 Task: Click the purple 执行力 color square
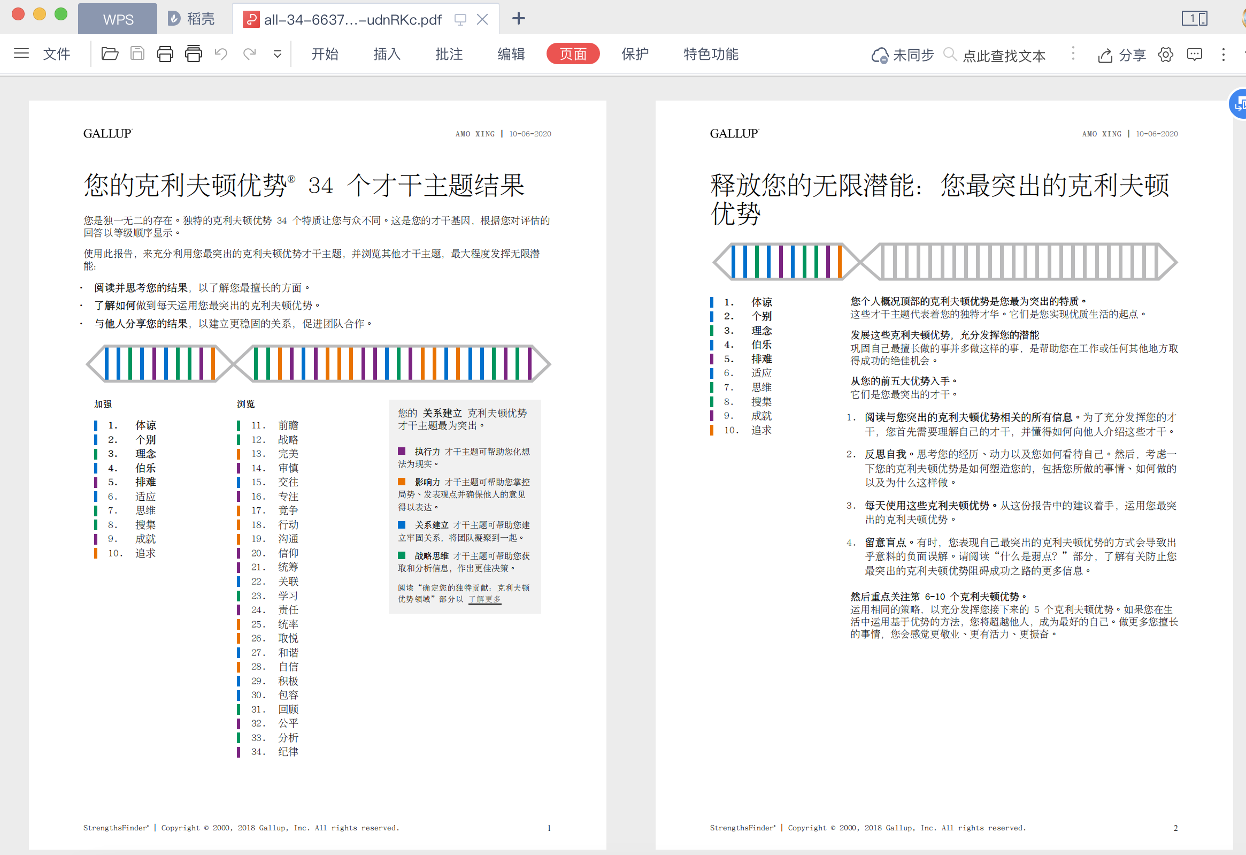402,451
